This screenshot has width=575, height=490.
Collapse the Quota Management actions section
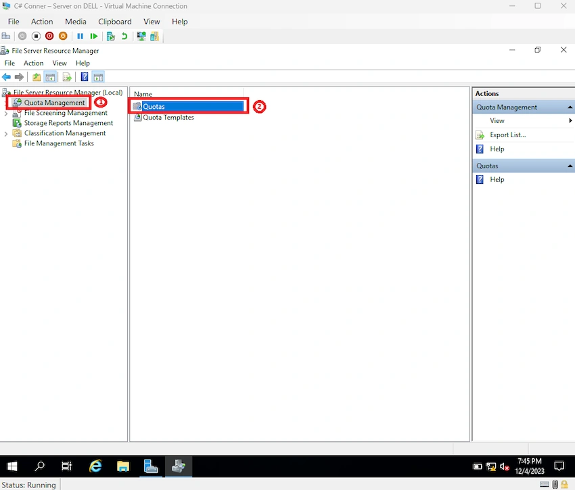(570, 107)
